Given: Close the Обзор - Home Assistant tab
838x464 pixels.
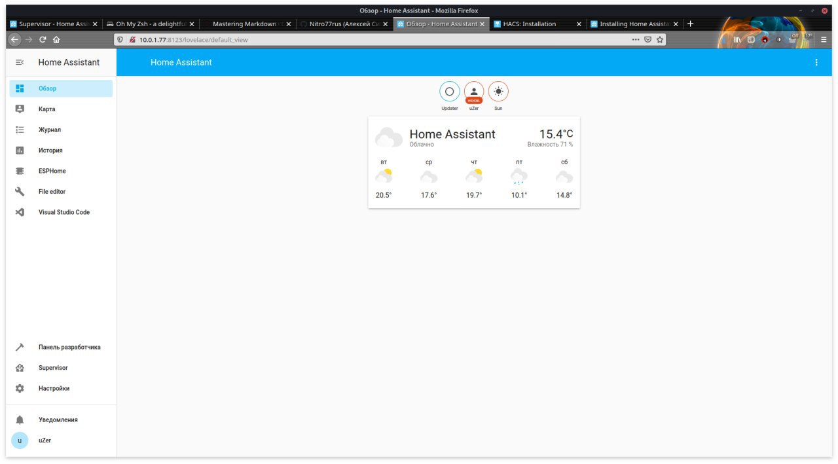Looking at the screenshot, I should tap(483, 24).
